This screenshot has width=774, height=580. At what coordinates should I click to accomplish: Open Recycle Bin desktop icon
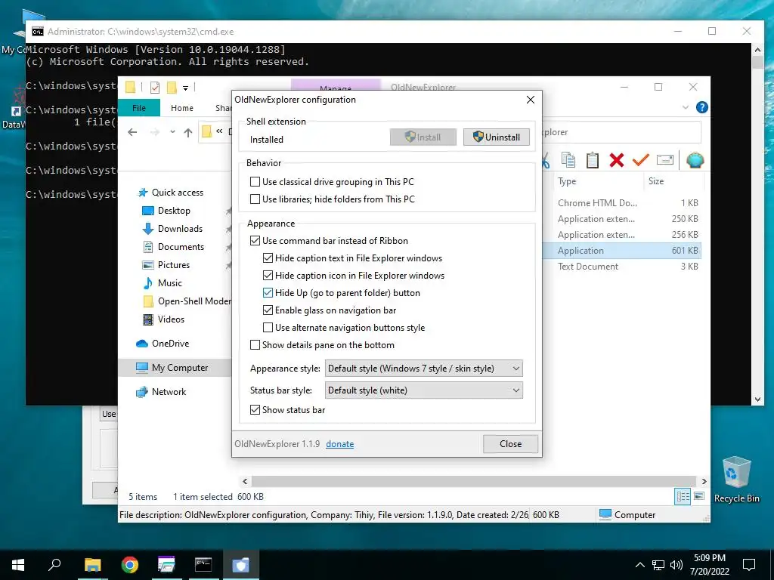(736, 479)
